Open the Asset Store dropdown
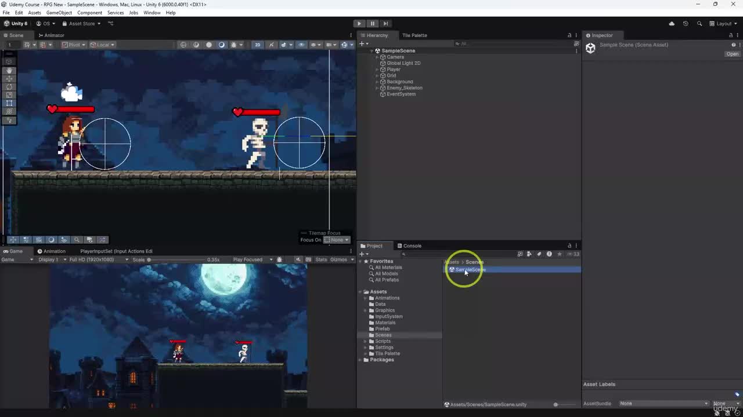 point(81,24)
